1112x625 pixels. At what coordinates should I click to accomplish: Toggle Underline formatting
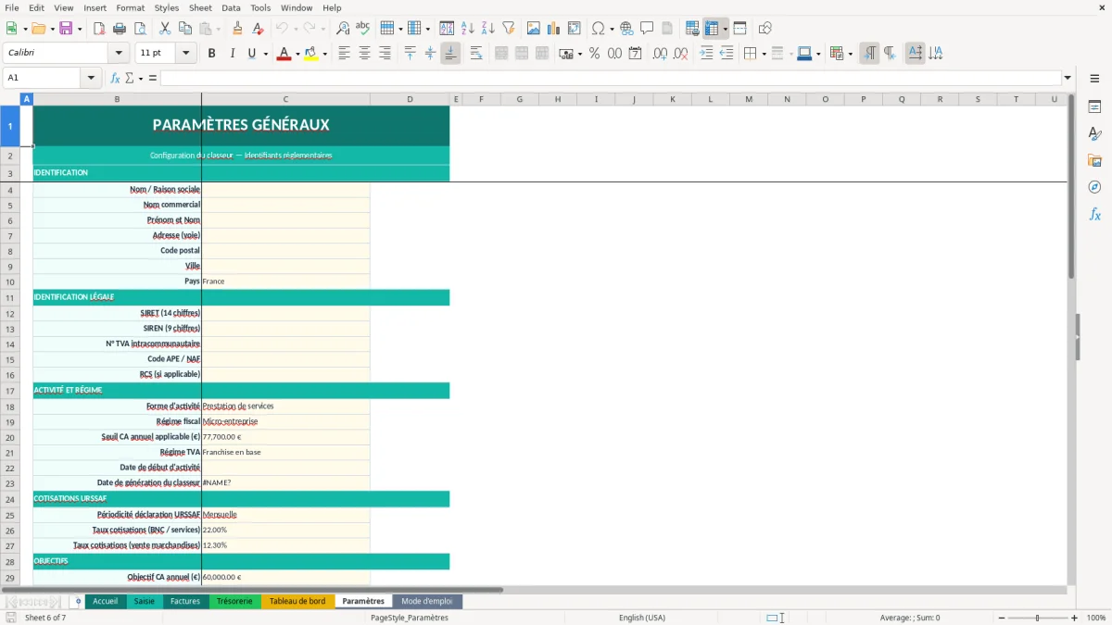[251, 54]
